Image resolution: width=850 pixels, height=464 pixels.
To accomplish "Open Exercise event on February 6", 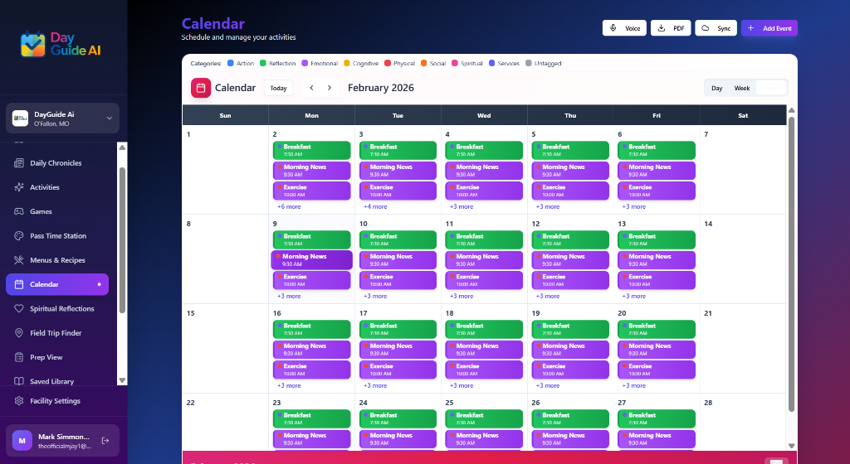I will point(657,191).
